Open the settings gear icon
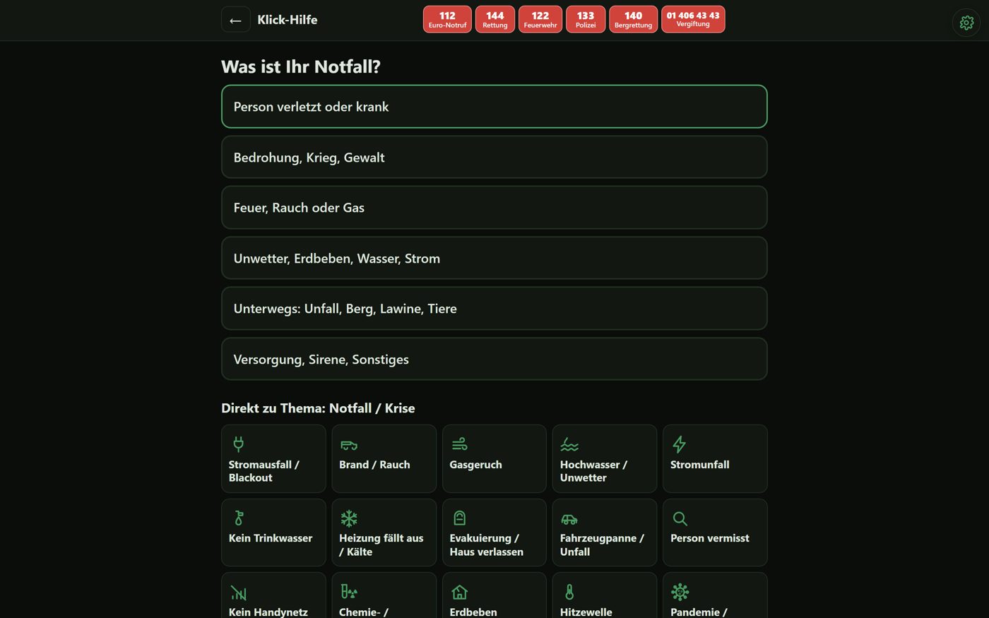Image resolution: width=989 pixels, height=618 pixels. [x=966, y=23]
